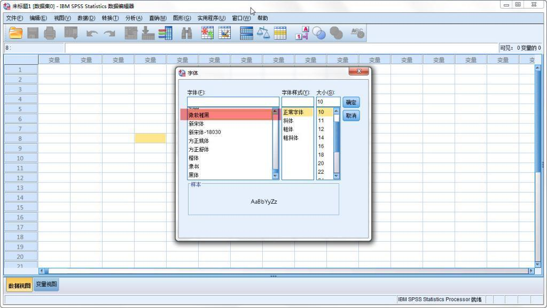Open the 视图(V) menu
547x308 pixels.
click(62, 18)
